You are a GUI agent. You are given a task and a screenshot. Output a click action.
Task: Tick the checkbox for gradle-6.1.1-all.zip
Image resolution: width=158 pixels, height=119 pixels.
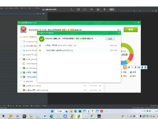[x=21, y=86]
